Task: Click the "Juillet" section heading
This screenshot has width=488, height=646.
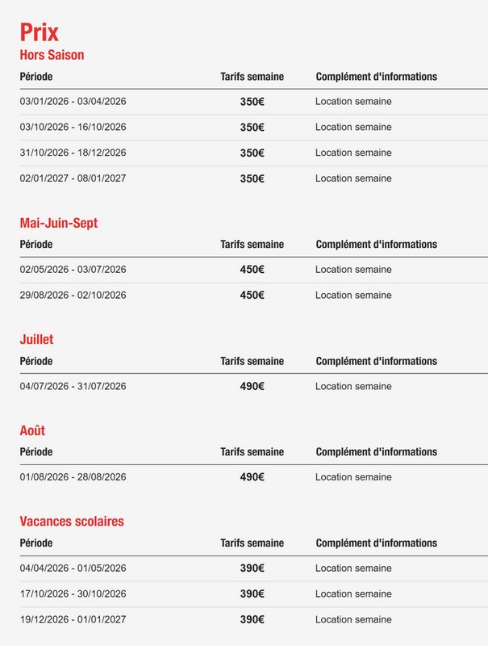Action: click(37, 339)
